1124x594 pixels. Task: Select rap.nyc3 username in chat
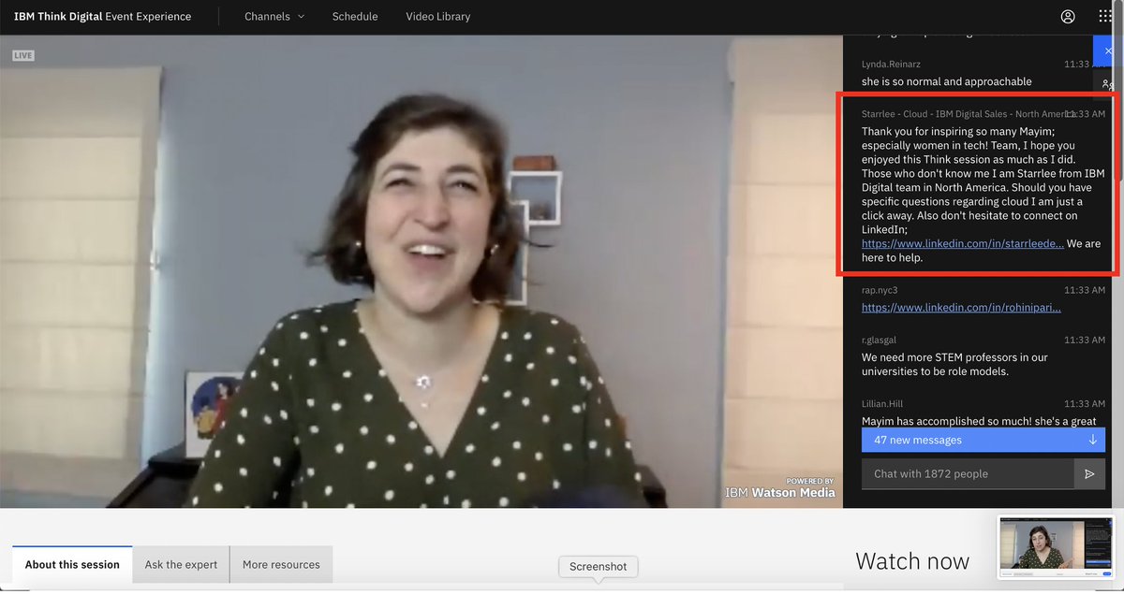pos(880,291)
